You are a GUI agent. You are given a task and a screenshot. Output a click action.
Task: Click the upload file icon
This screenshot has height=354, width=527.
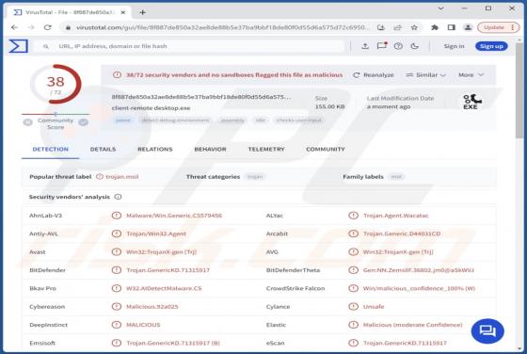pyautogui.click(x=365, y=46)
